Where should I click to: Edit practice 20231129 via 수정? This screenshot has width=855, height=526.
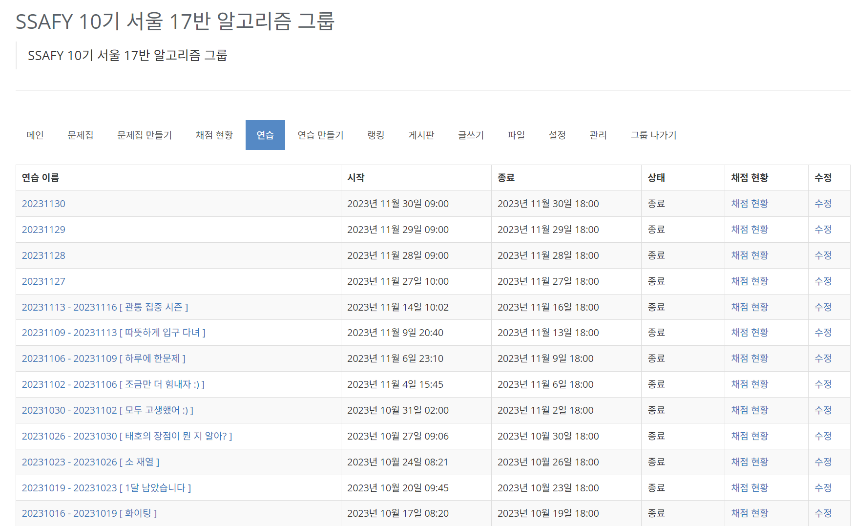coord(823,230)
